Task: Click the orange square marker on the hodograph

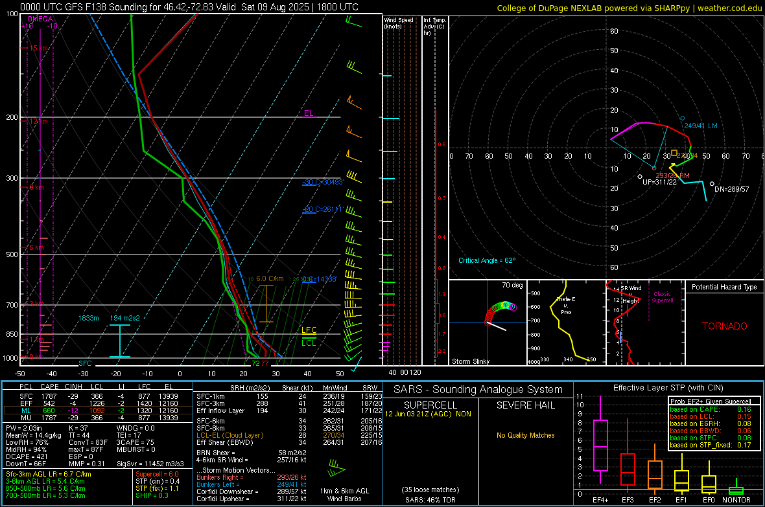Action: (x=674, y=153)
